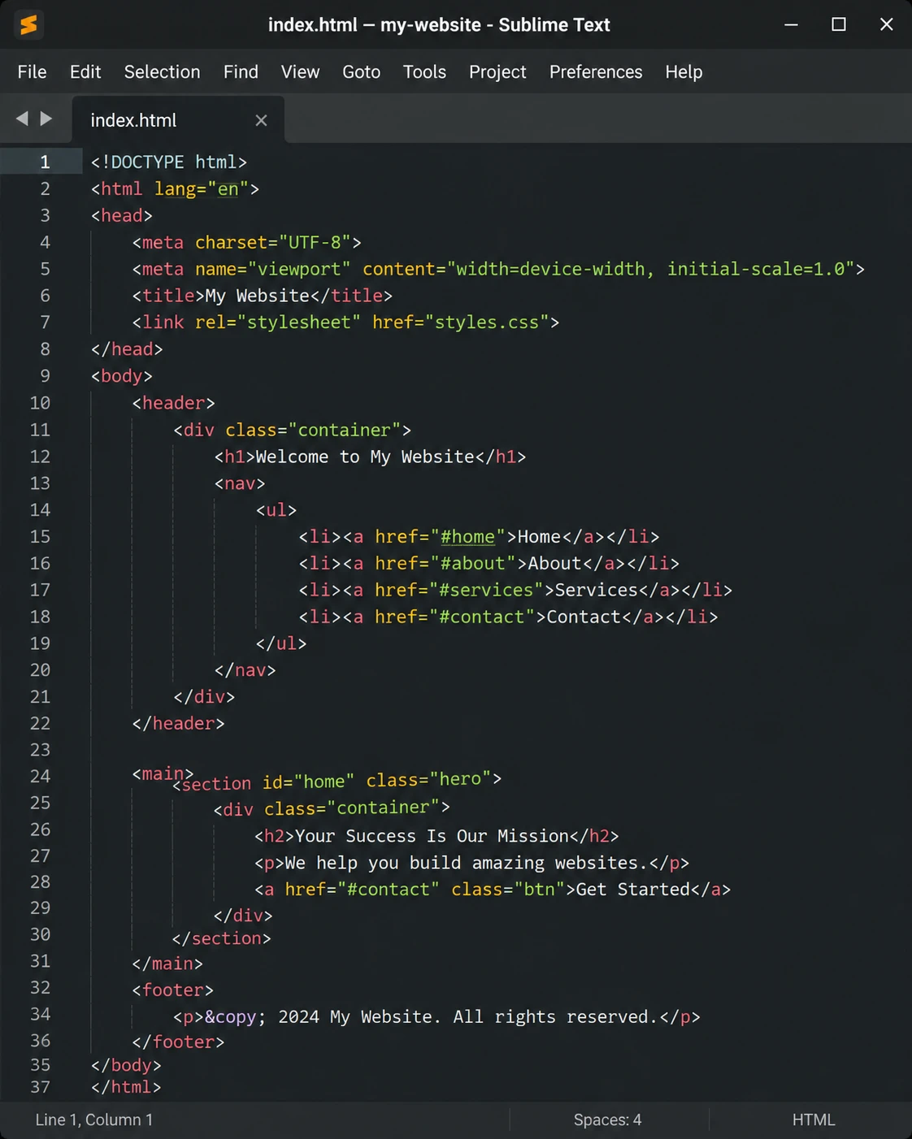Go to next tab with right arrow
This screenshot has width=912, height=1139.
46,119
